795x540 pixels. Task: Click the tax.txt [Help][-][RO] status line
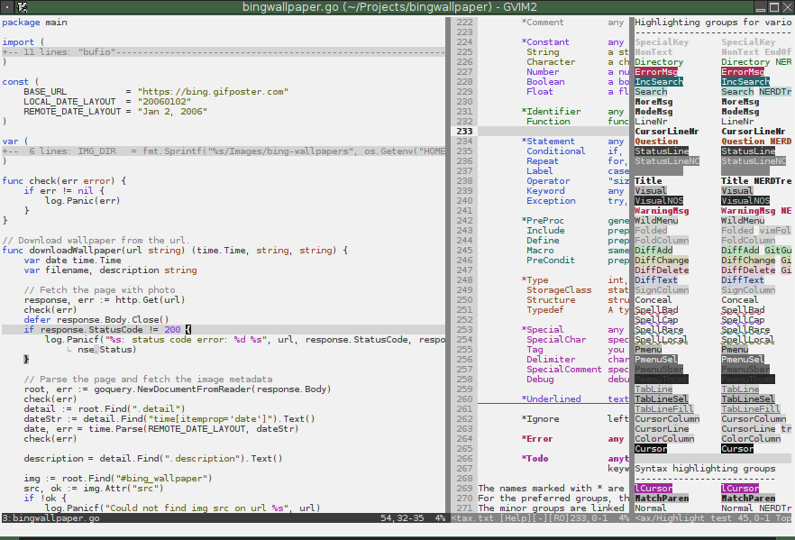point(540,518)
